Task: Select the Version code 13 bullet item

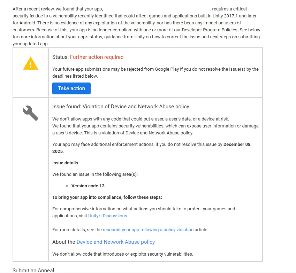Action: (x=88, y=186)
